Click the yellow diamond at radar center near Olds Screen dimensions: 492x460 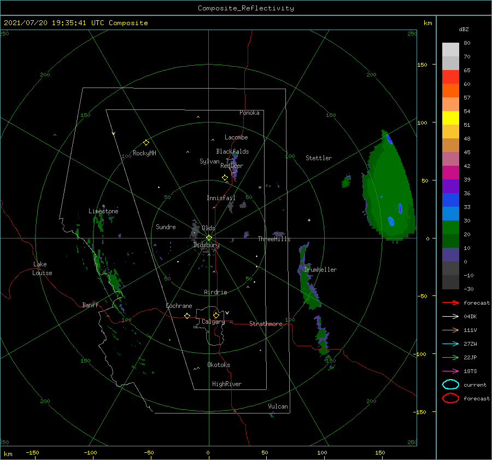209,238
